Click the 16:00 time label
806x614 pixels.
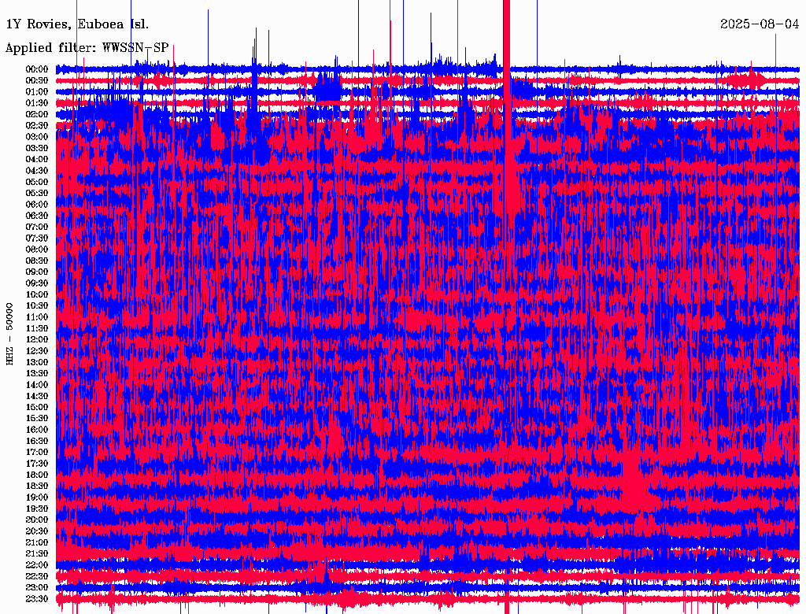coord(37,430)
